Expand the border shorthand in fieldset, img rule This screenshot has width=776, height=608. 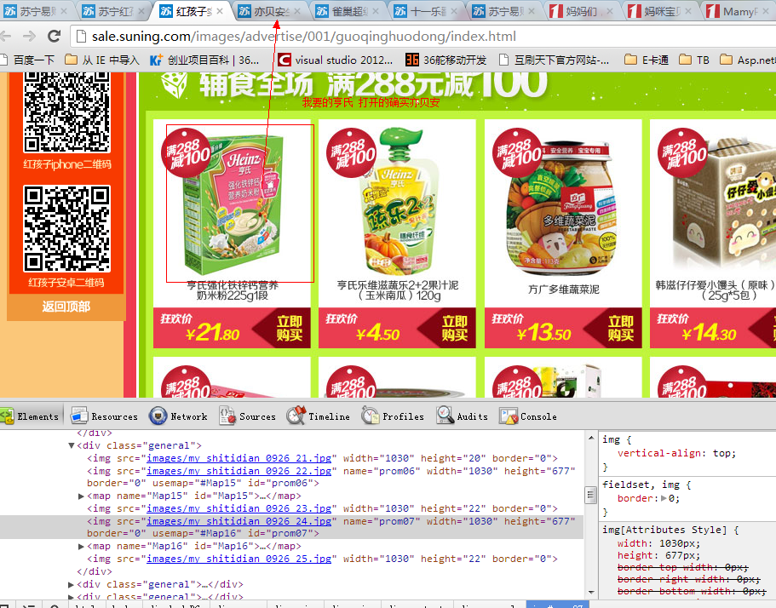point(664,499)
